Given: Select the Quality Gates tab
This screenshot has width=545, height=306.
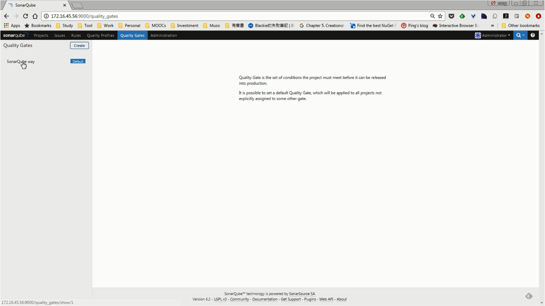Looking at the screenshot, I should 132,35.
